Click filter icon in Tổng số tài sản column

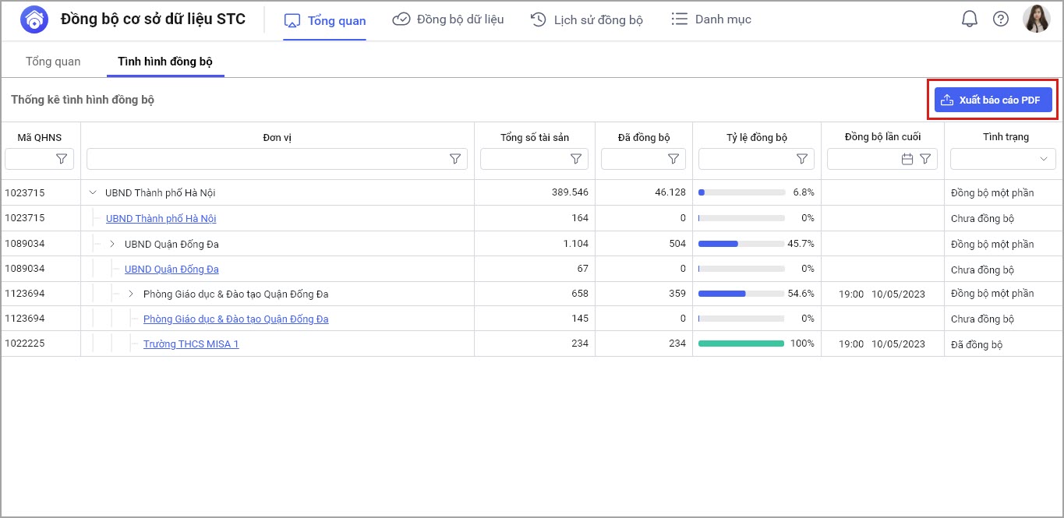coord(576,159)
